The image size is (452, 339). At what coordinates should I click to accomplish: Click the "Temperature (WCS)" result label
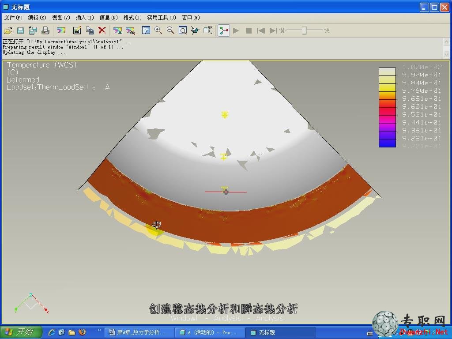[x=42, y=65]
